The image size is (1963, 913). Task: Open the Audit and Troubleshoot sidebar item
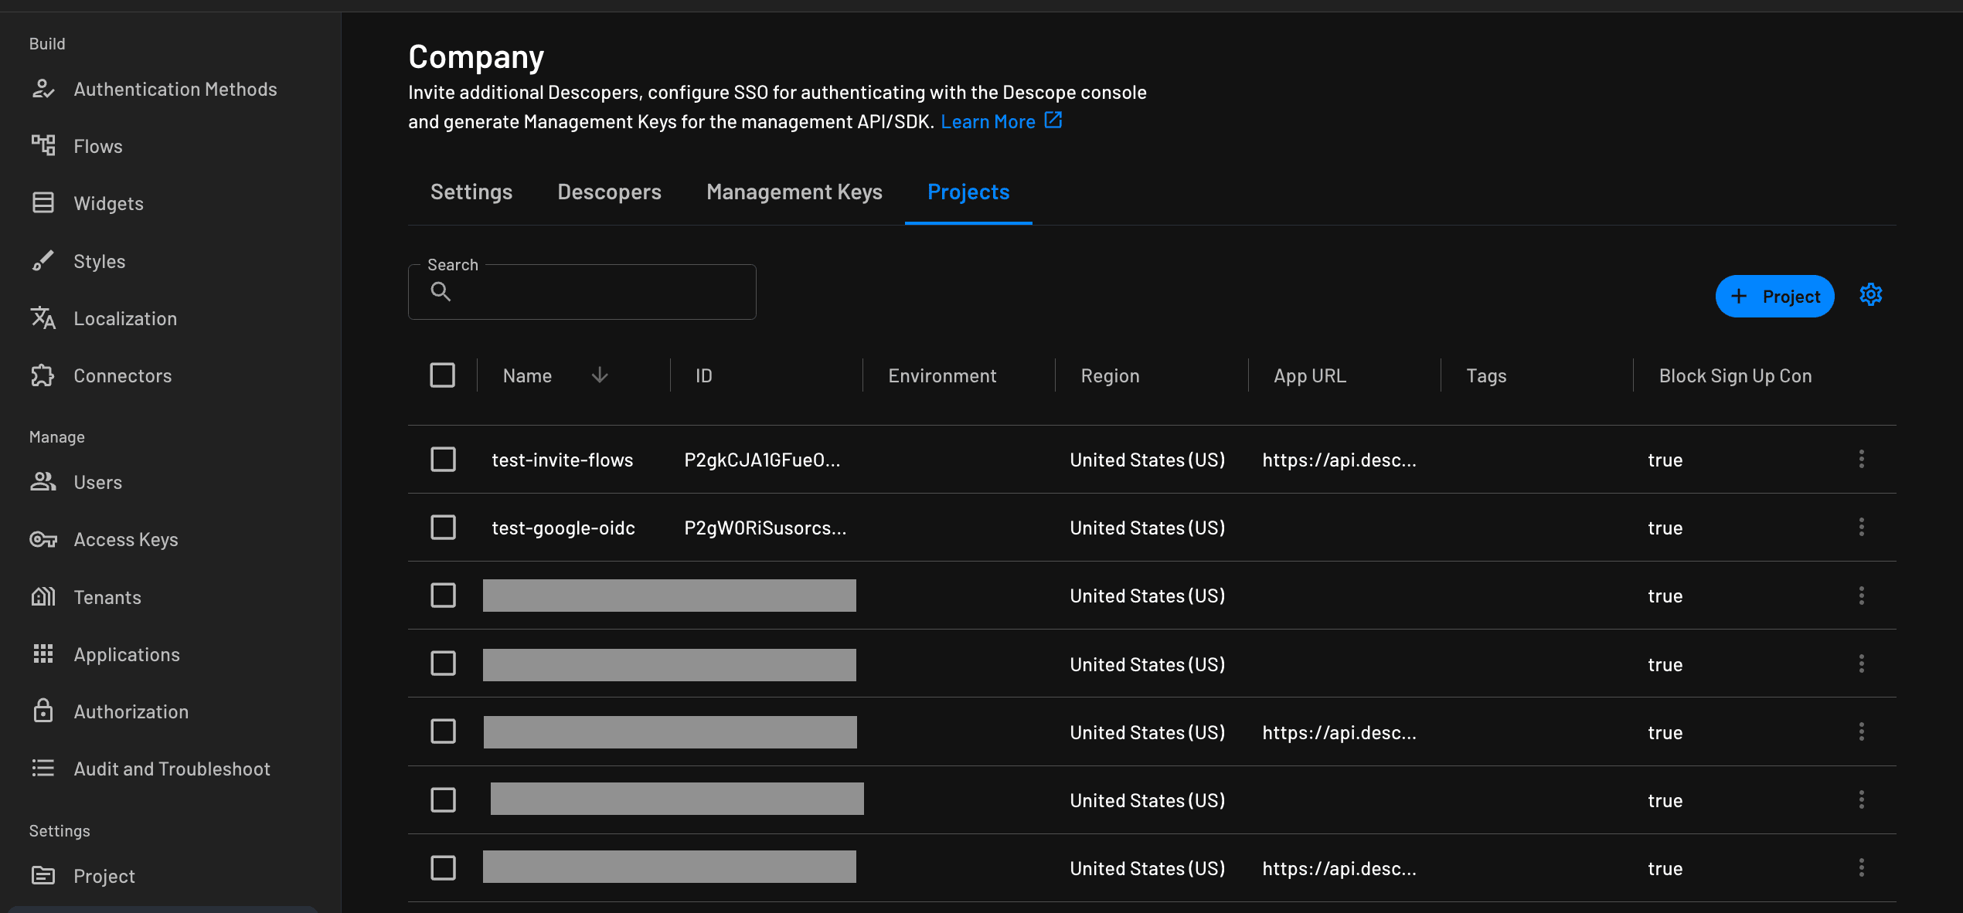tap(172, 769)
